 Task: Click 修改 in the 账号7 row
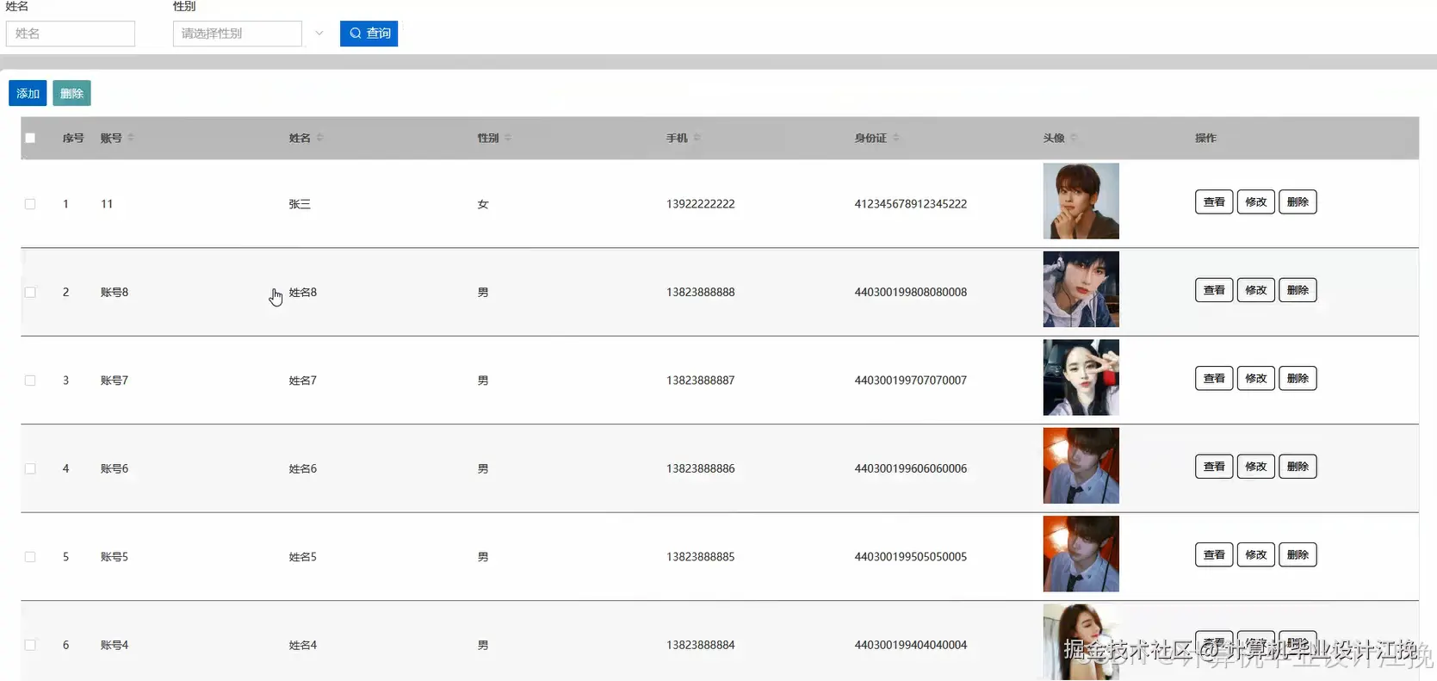pyautogui.click(x=1256, y=378)
